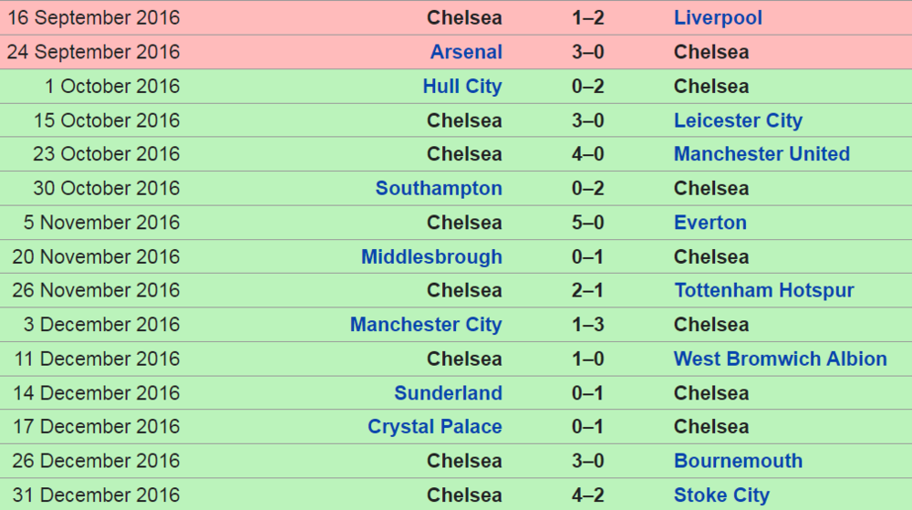Image resolution: width=912 pixels, height=510 pixels.
Task: Select the 16 September 2016 date cell
Action: click(x=94, y=17)
